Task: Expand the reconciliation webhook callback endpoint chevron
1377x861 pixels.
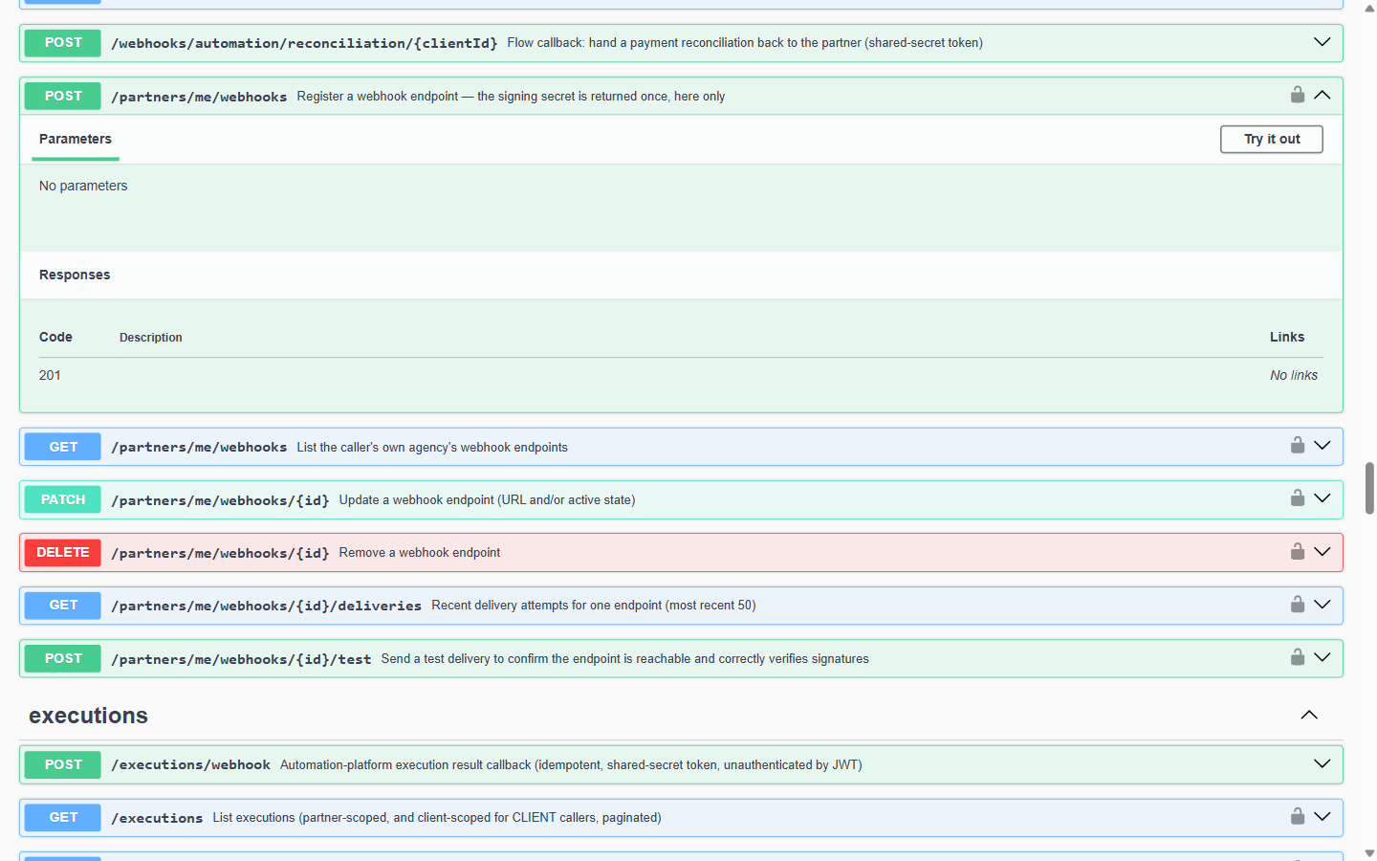Action: (1322, 42)
